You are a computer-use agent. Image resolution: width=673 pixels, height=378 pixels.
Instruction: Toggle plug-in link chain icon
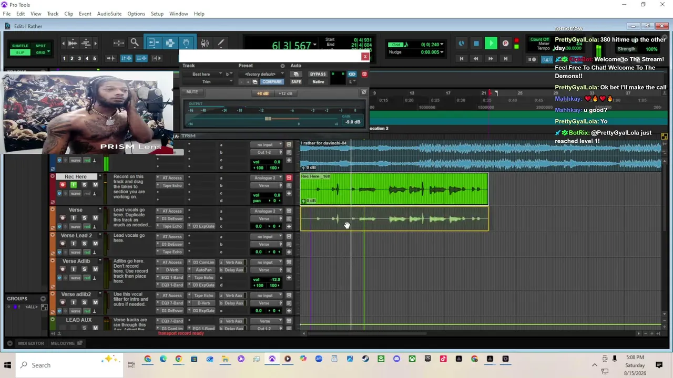(352, 74)
